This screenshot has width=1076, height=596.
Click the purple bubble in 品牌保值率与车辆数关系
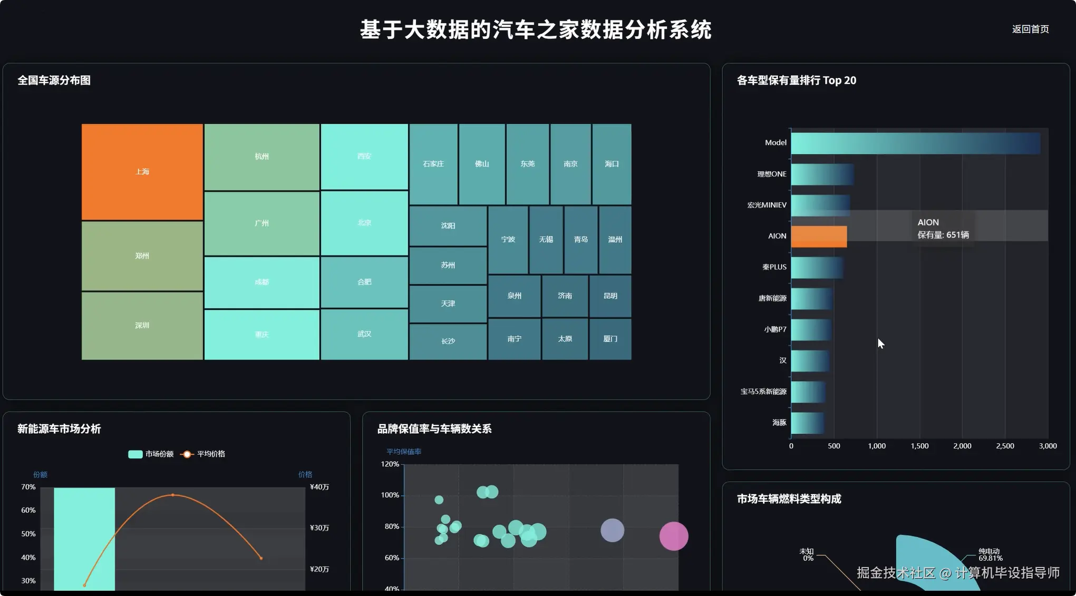click(x=611, y=530)
